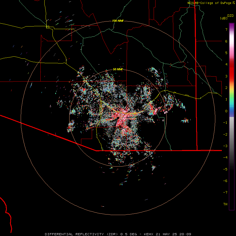Viewport: 236px width, 236px height.
Task: Click the 100 NMI range ring label
Action: 118,21
